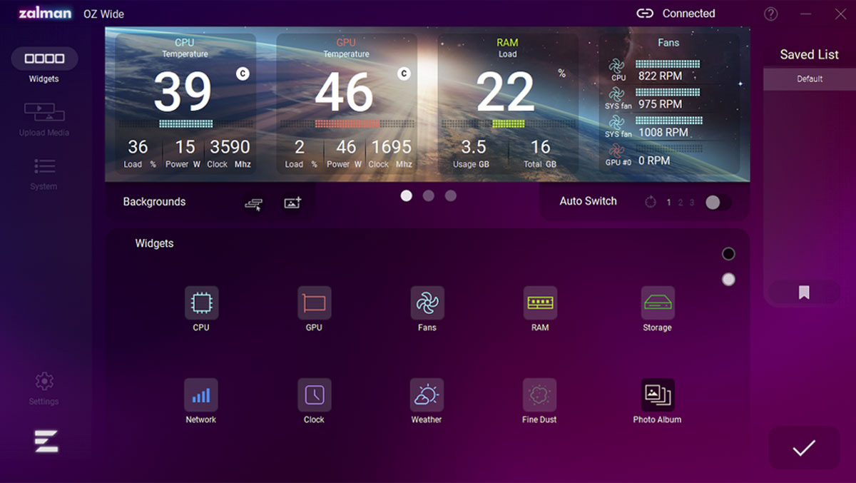The width and height of the screenshot is (856, 483).
Task: Open the Upload Media section
Action: 44,118
